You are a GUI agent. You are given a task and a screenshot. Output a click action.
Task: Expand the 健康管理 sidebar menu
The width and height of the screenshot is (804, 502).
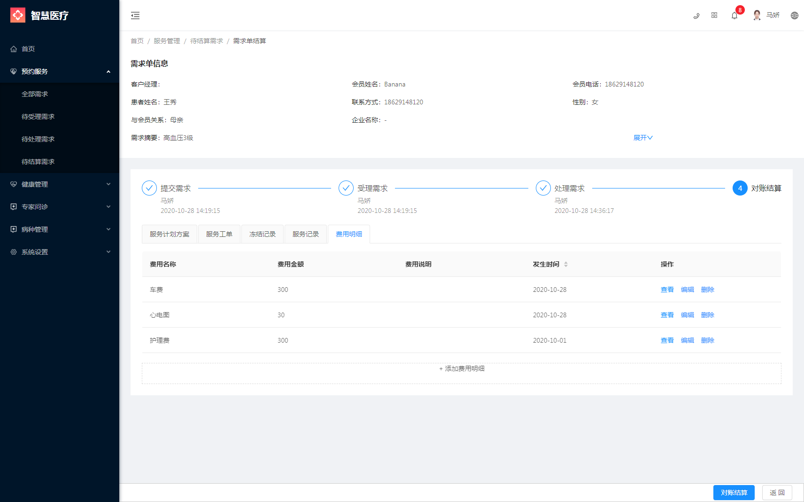click(x=60, y=184)
